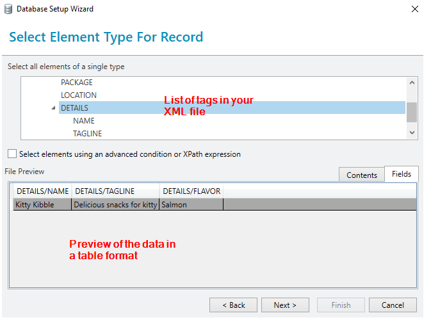The width and height of the screenshot is (431, 320).
Task: Close the Database Setup Wizard window
Action: coord(415,9)
